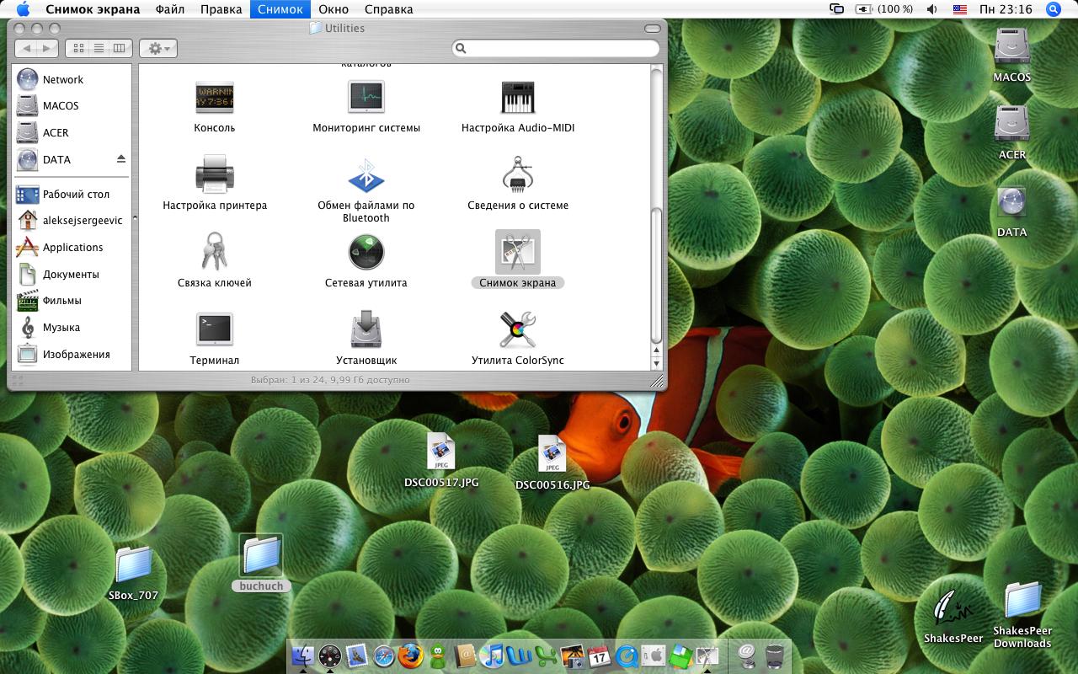Select the Bluetooth file exchange icon
1078x674 pixels.
[x=366, y=175]
